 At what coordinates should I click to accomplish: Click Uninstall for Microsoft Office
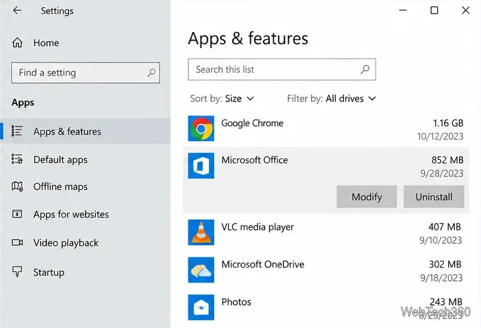tap(434, 196)
